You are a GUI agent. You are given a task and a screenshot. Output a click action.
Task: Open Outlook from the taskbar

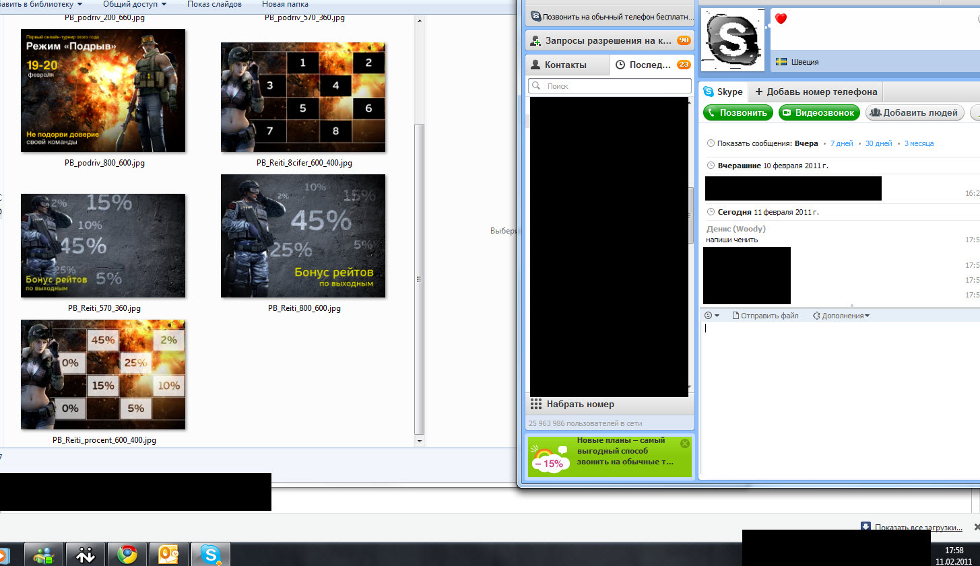[168, 555]
